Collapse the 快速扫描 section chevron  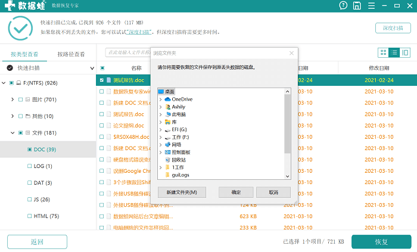[92, 69]
